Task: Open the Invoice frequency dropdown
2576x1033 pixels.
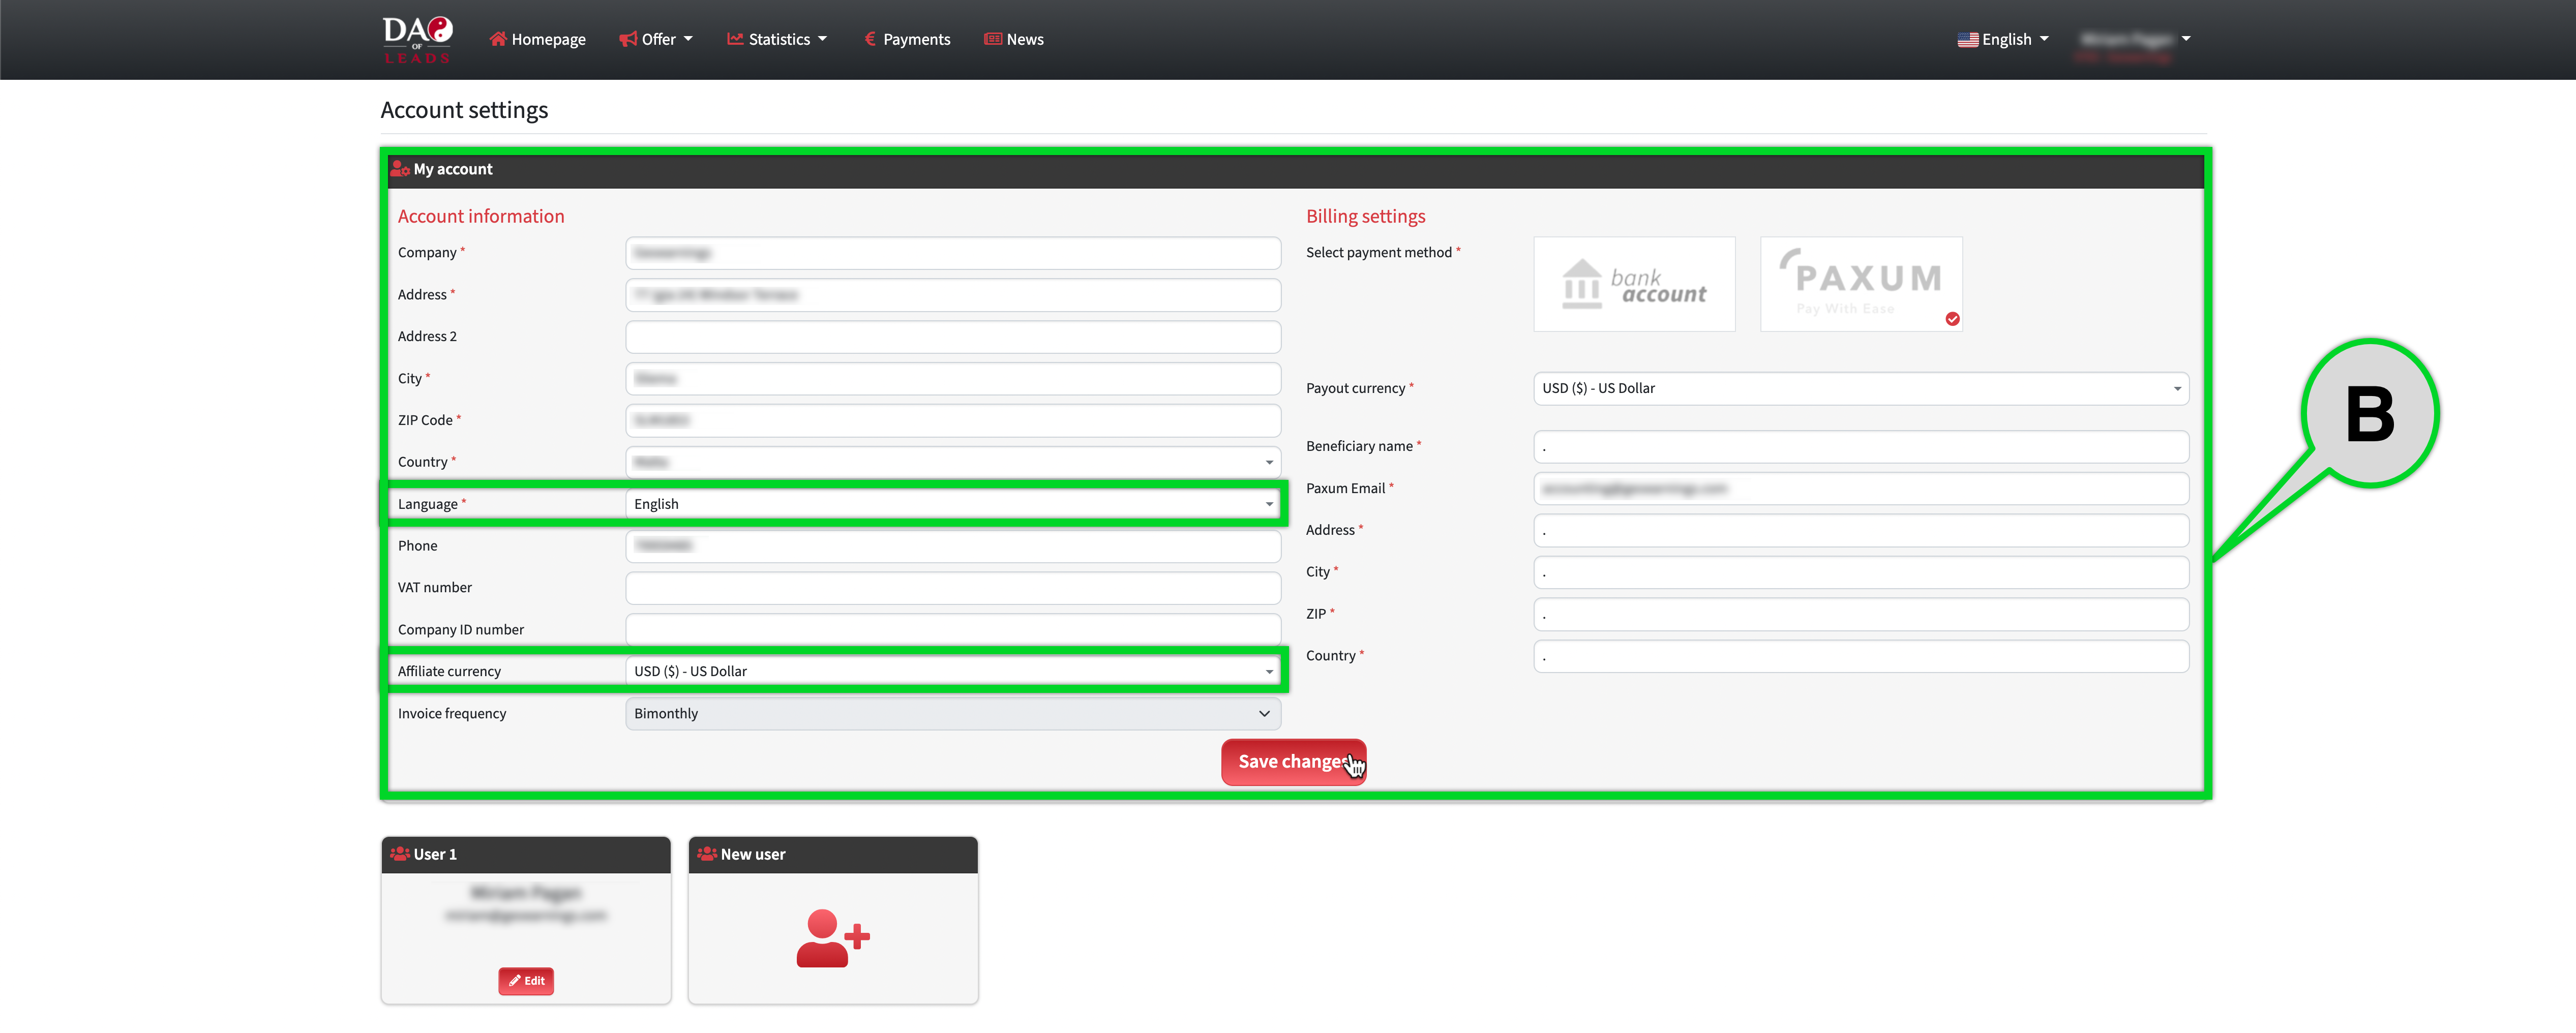Action: point(952,713)
